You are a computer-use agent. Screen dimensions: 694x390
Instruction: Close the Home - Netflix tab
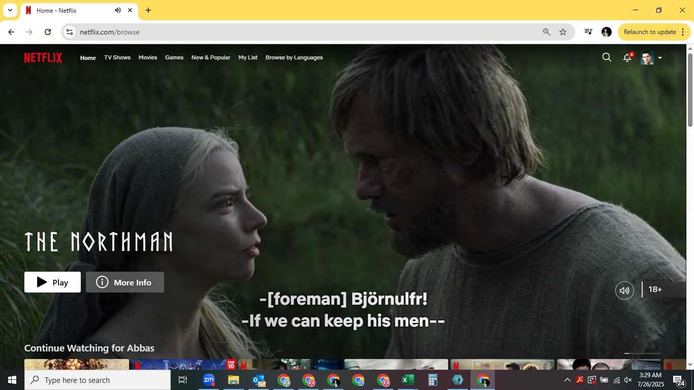pos(130,10)
